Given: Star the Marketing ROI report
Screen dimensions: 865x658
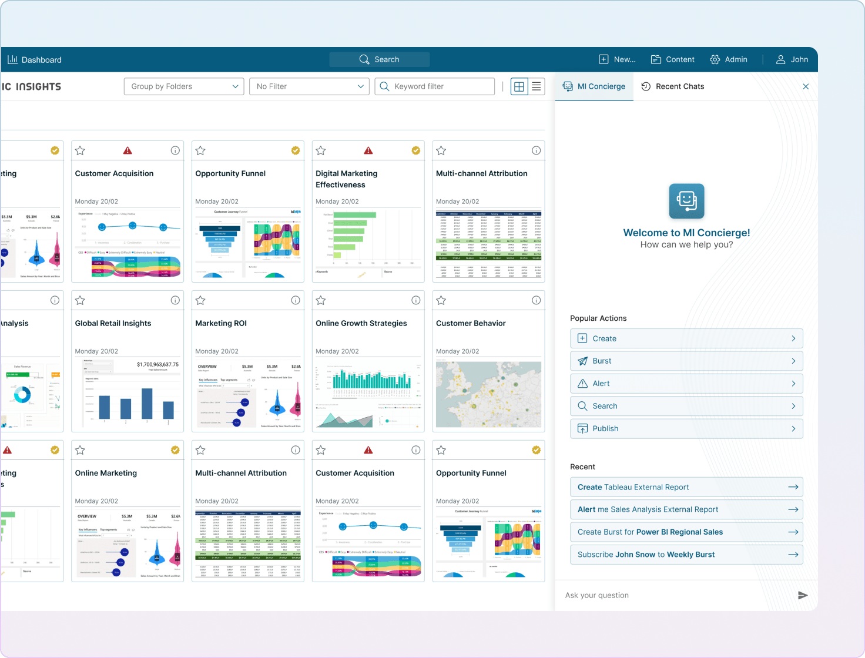Looking at the screenshot, I should click(200, 300).
